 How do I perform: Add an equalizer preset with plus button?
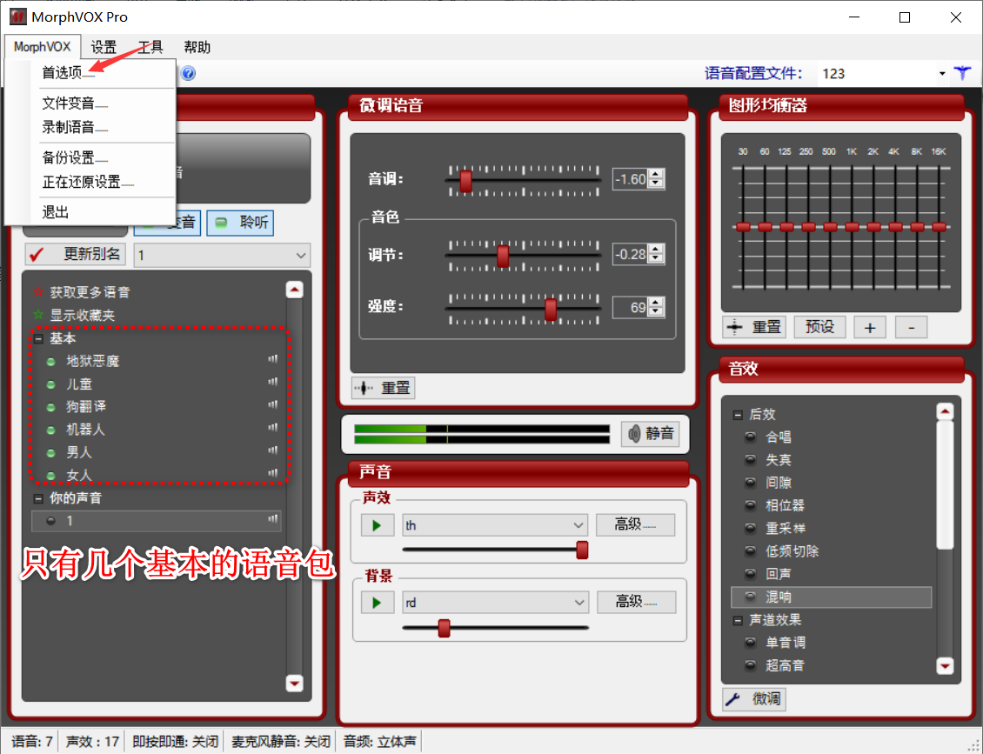[870, 327]
